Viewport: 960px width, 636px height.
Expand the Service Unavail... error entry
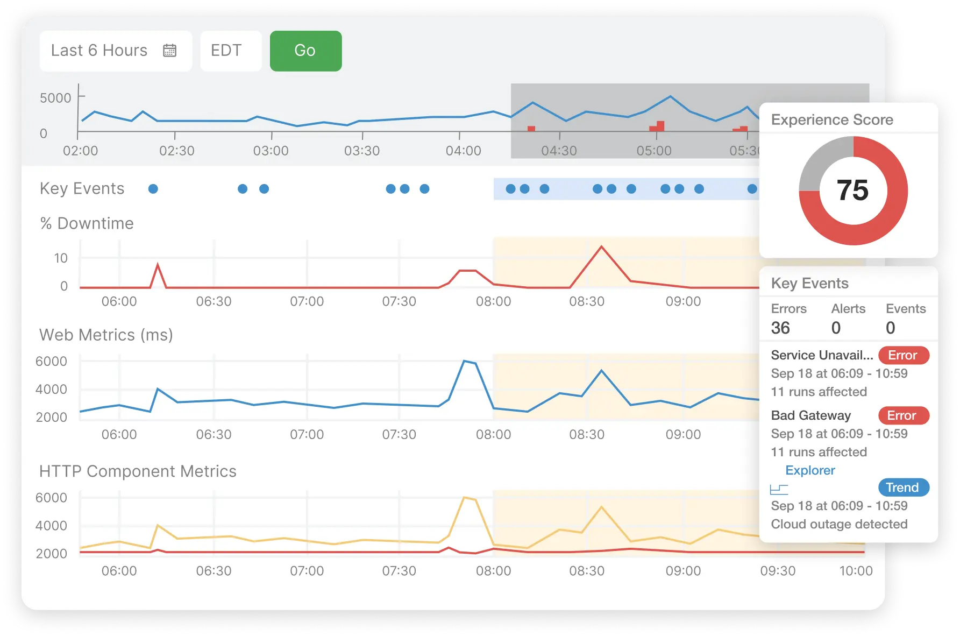point(821,355)
